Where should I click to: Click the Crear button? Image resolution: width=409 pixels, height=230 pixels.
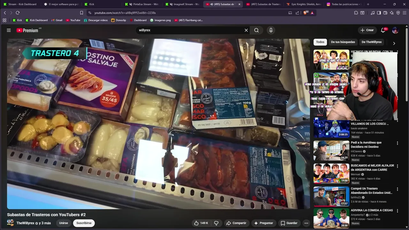[367, 30]
